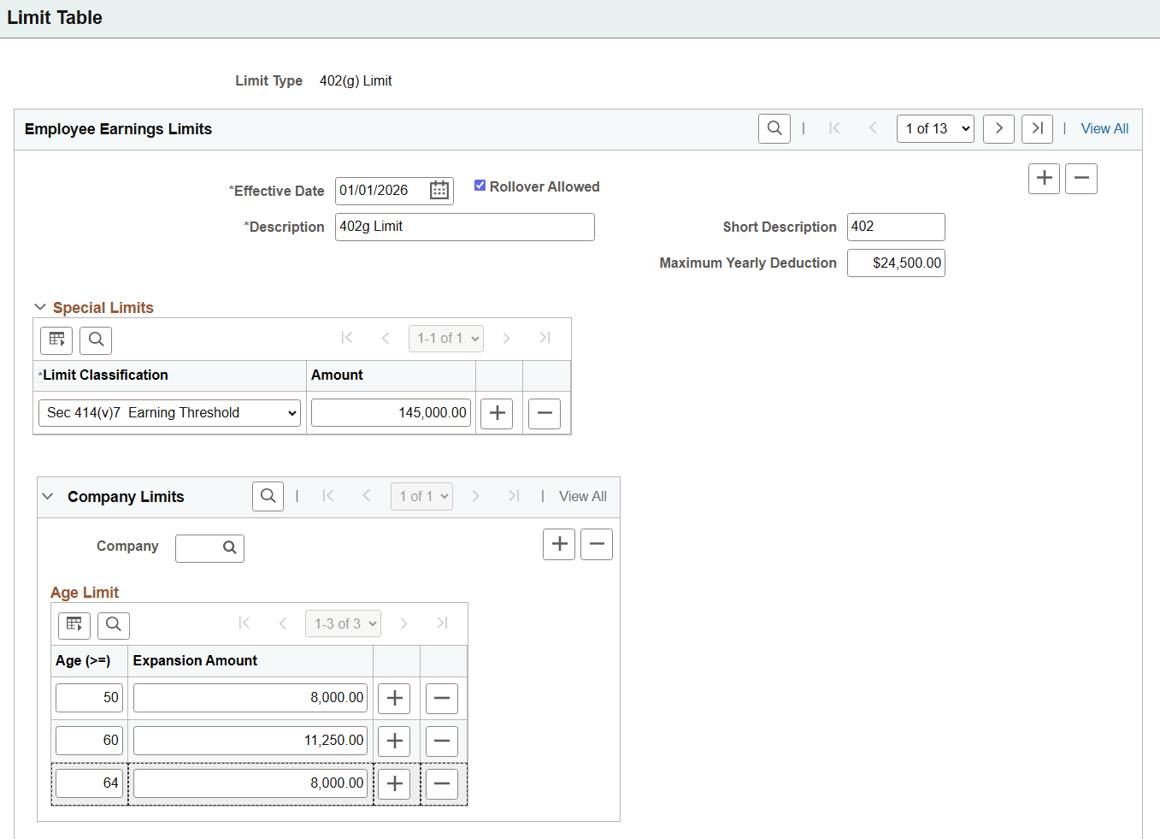Open the Effective Date calendar picker
Image resolution: width=1160 pixels, height=839 pixels.
(439, 190)
